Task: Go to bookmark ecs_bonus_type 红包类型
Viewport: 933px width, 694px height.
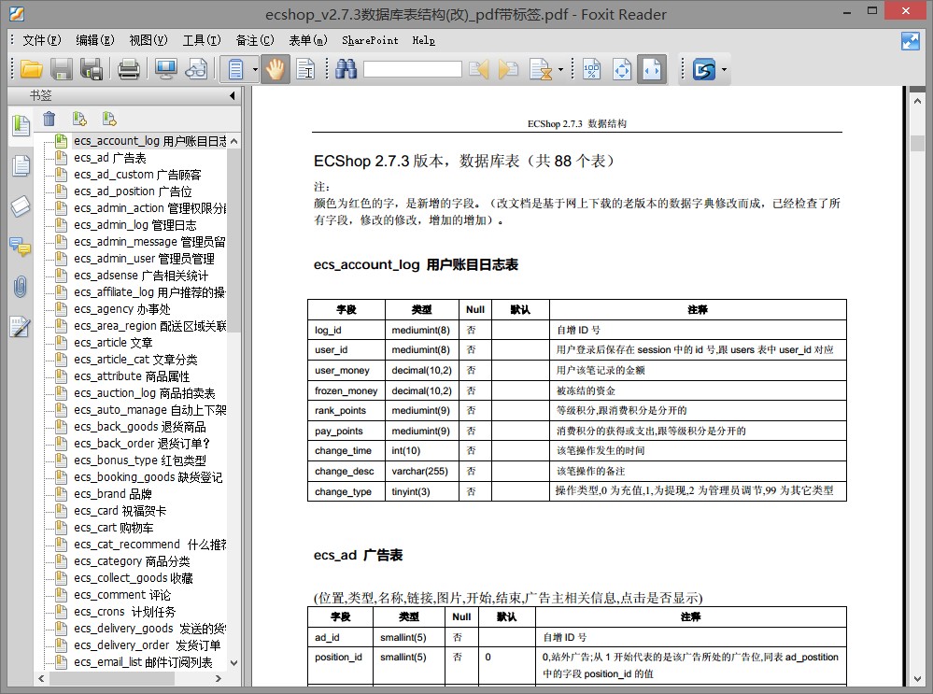Action: (x=140, y=460)
